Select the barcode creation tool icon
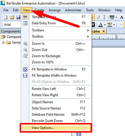 click(x=112, y=17)
